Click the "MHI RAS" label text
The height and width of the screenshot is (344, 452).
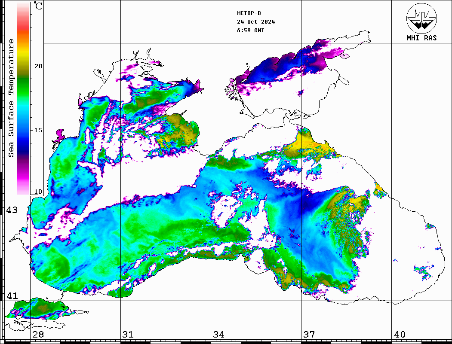pyautogui.click(x=422, y=38)
